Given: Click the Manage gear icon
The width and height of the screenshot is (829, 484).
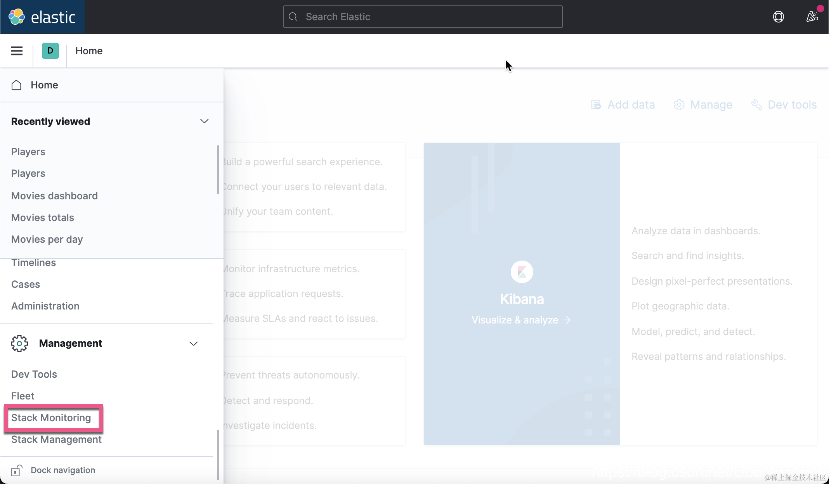Looking at the screenshot, I should click(x=679, y=105).
